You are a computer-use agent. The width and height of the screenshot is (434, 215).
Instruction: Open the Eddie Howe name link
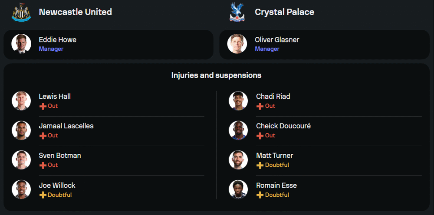coord(57,40)
